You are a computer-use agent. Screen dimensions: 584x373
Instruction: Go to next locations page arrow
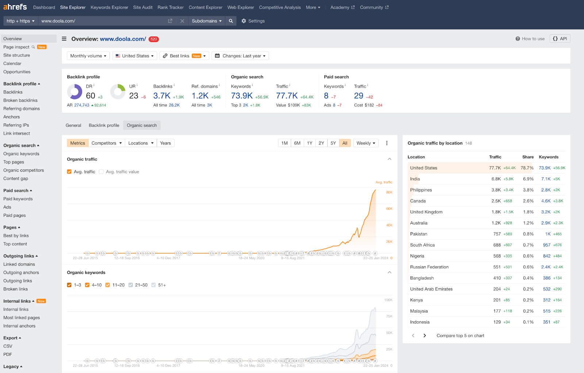[424, 335]
